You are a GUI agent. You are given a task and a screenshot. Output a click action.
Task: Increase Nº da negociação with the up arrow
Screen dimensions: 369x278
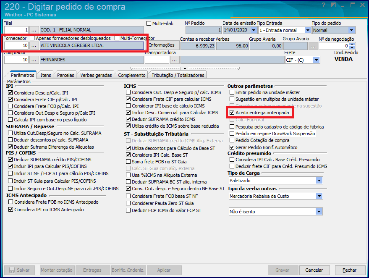tap(352, 44)
